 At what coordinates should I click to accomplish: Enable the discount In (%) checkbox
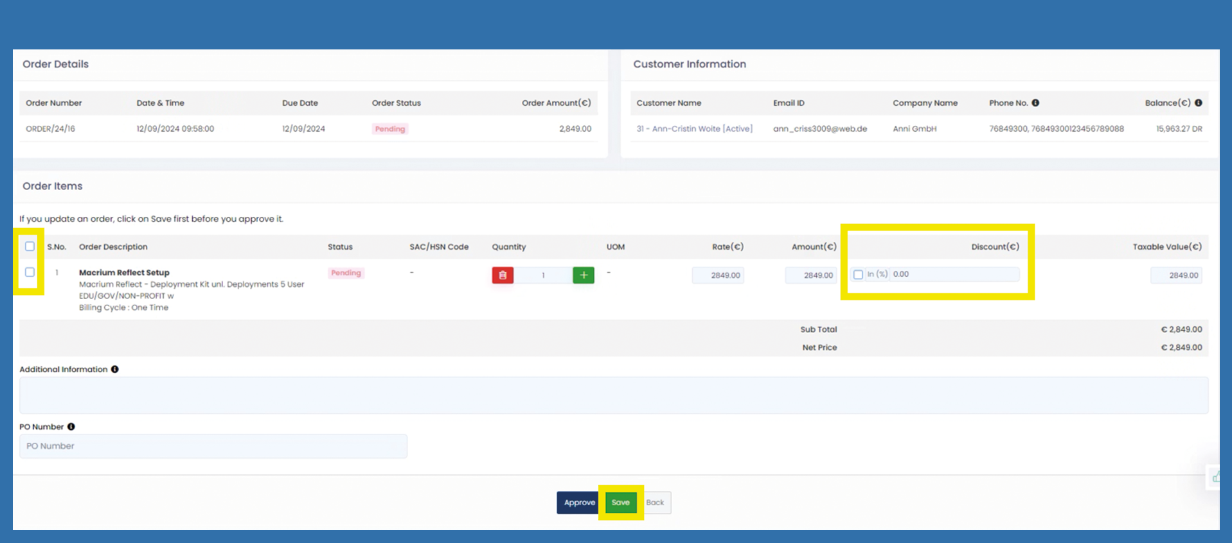click(x=858, y=275)
